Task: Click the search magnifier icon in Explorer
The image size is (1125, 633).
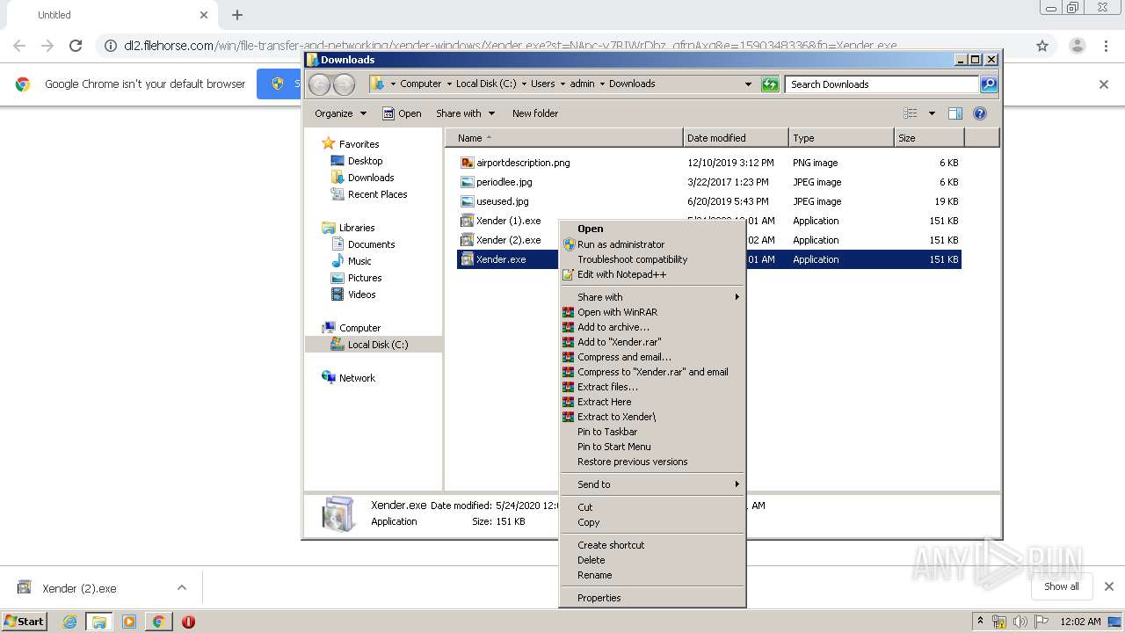Action: point(989,84)
